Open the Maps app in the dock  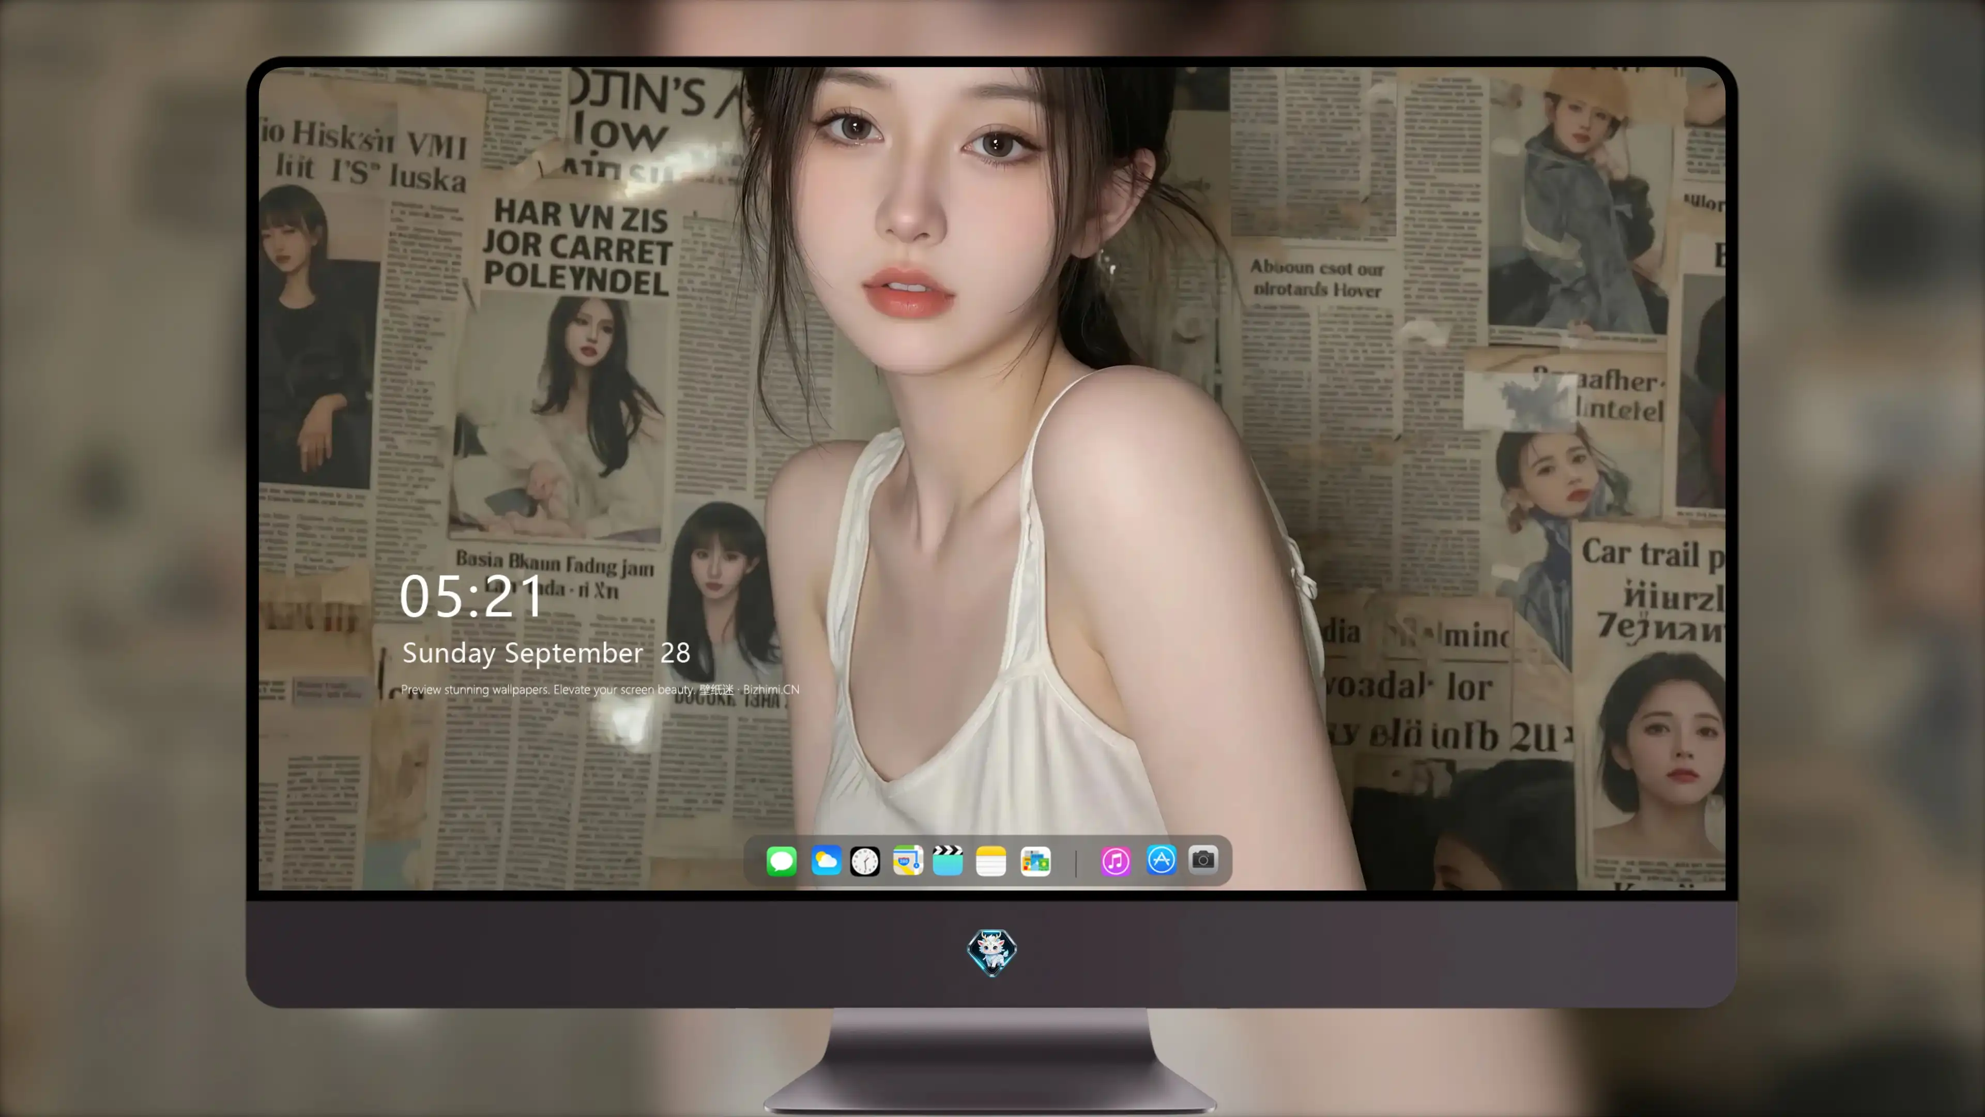[908, 861]
